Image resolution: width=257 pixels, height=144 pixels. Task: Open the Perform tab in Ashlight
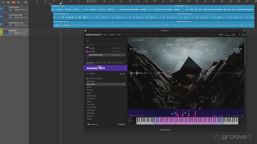169,44
